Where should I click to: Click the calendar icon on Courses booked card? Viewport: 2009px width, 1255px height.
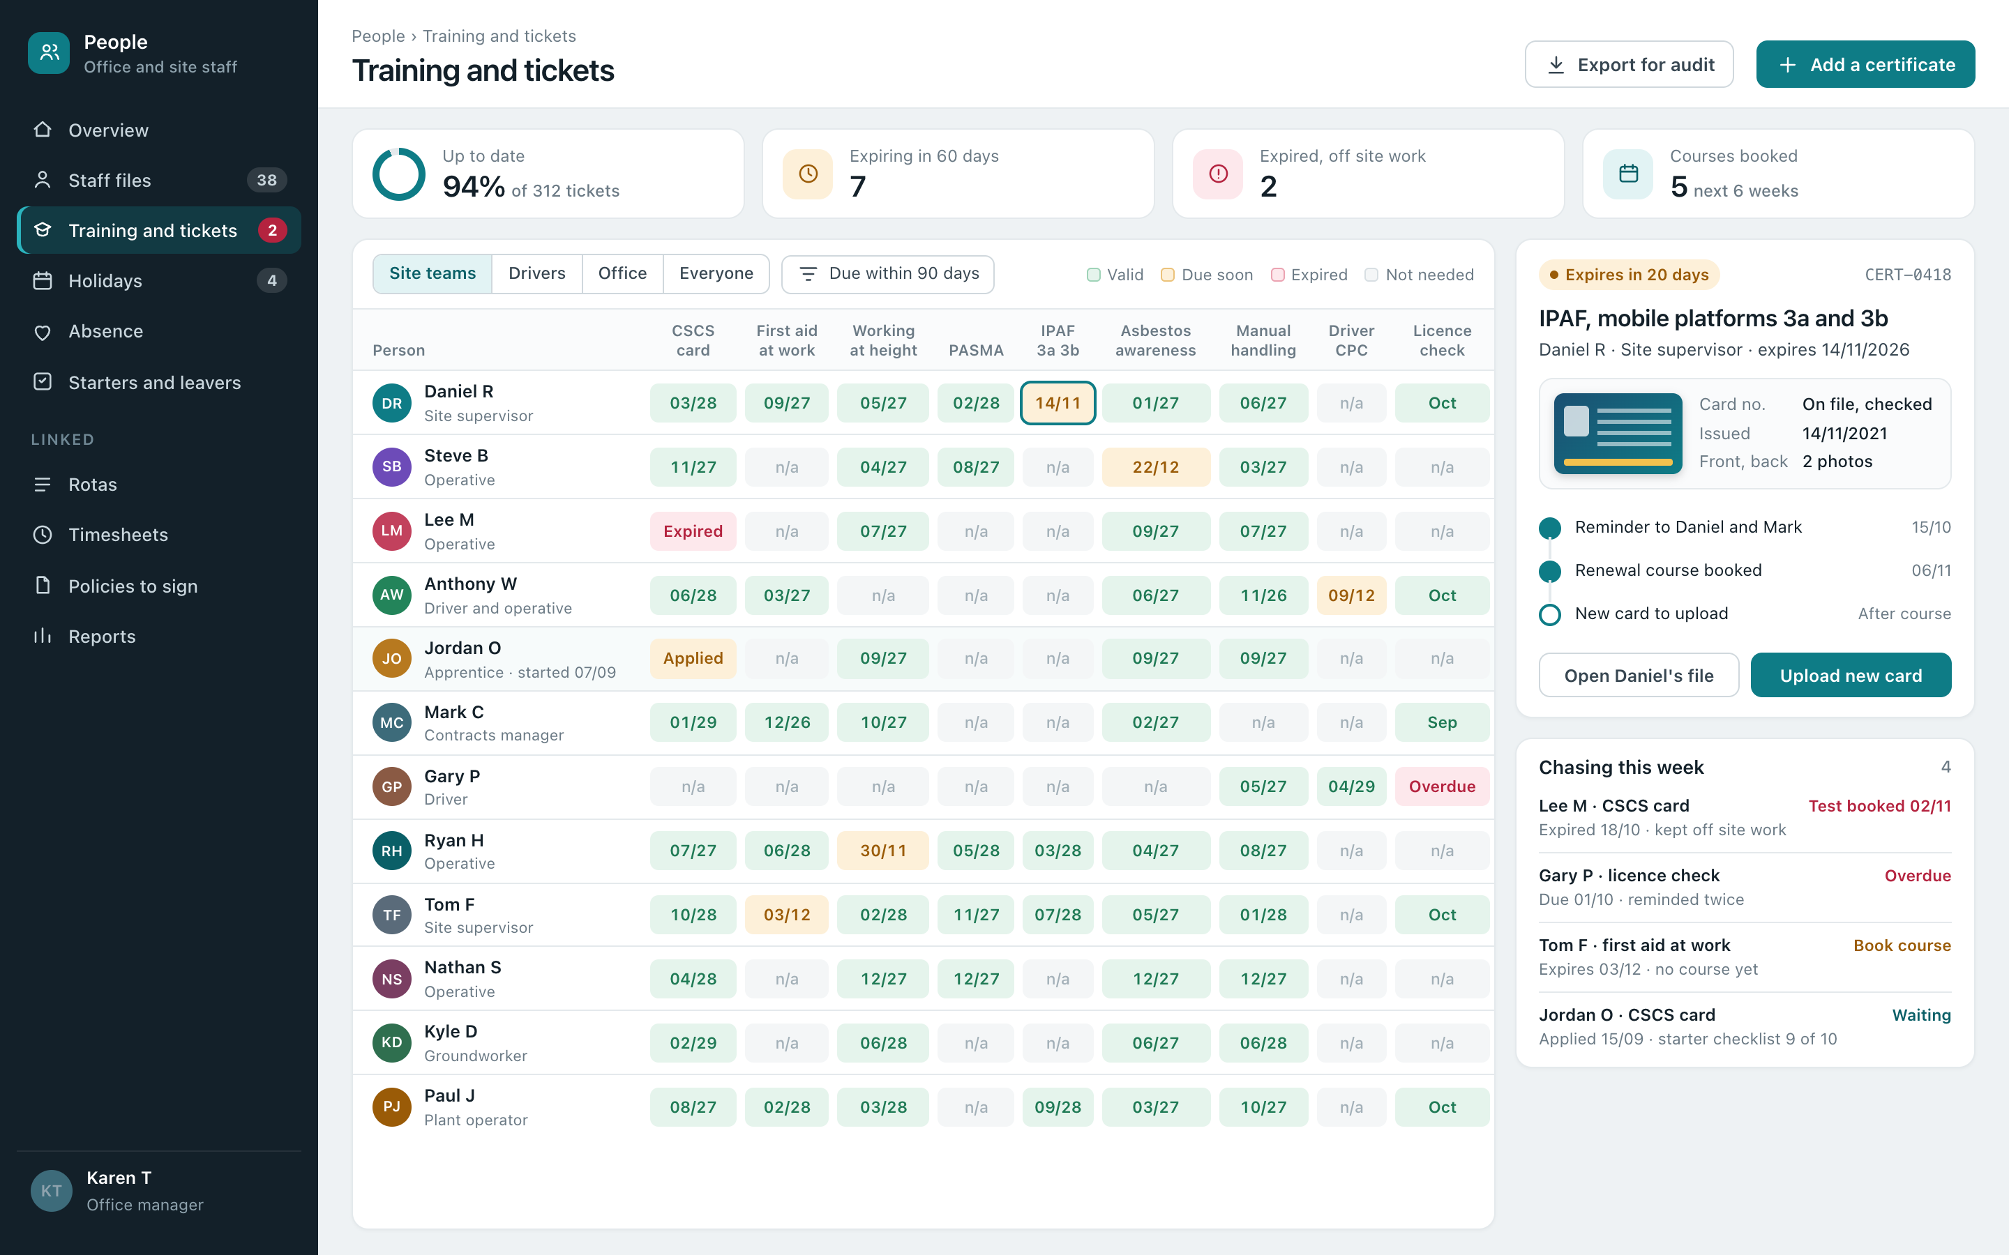pos(1628,174)
